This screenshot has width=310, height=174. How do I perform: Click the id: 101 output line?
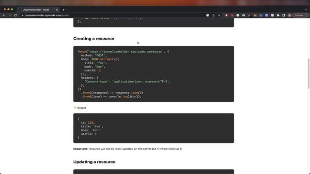88,123
